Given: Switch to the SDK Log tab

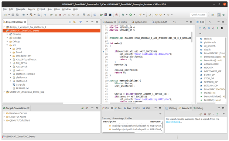Looking at the screenshot, I should [171, 108].
